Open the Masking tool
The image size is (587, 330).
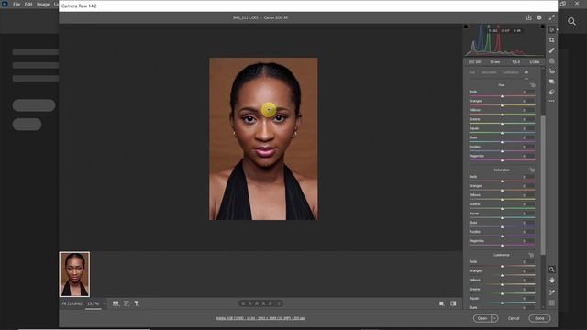[x=552, y=61]
